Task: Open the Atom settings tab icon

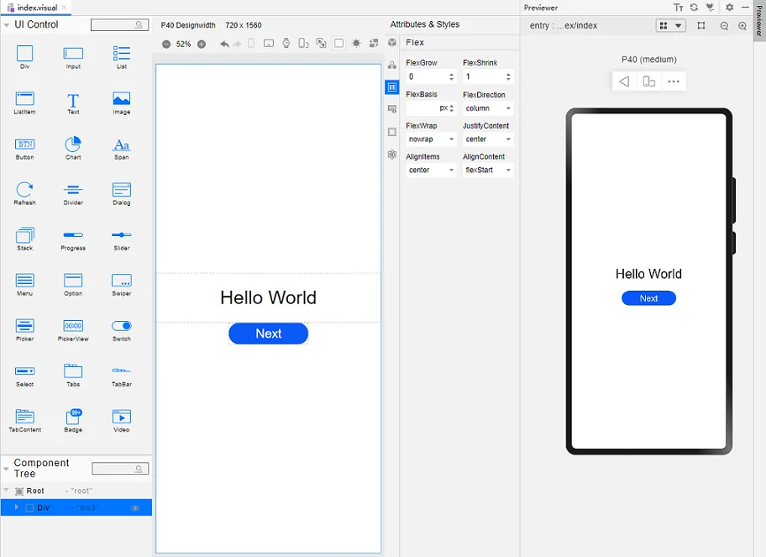Action: tap(391, 155)
